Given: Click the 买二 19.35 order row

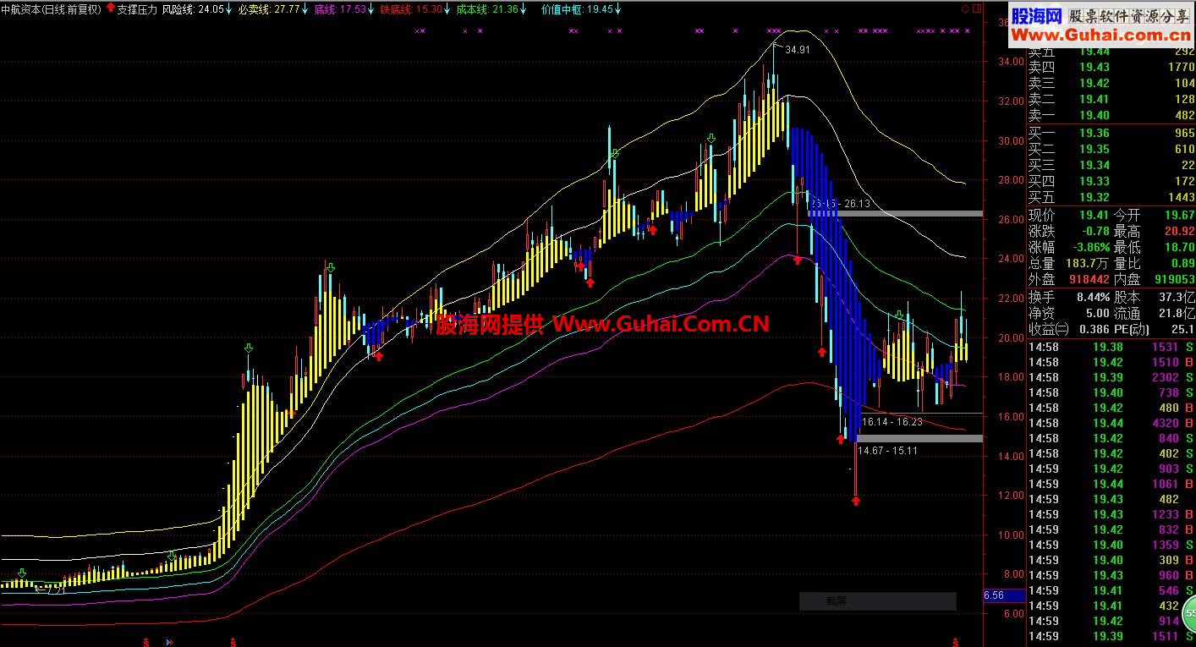Looking at the screenshot, I should click(1111, 149).
